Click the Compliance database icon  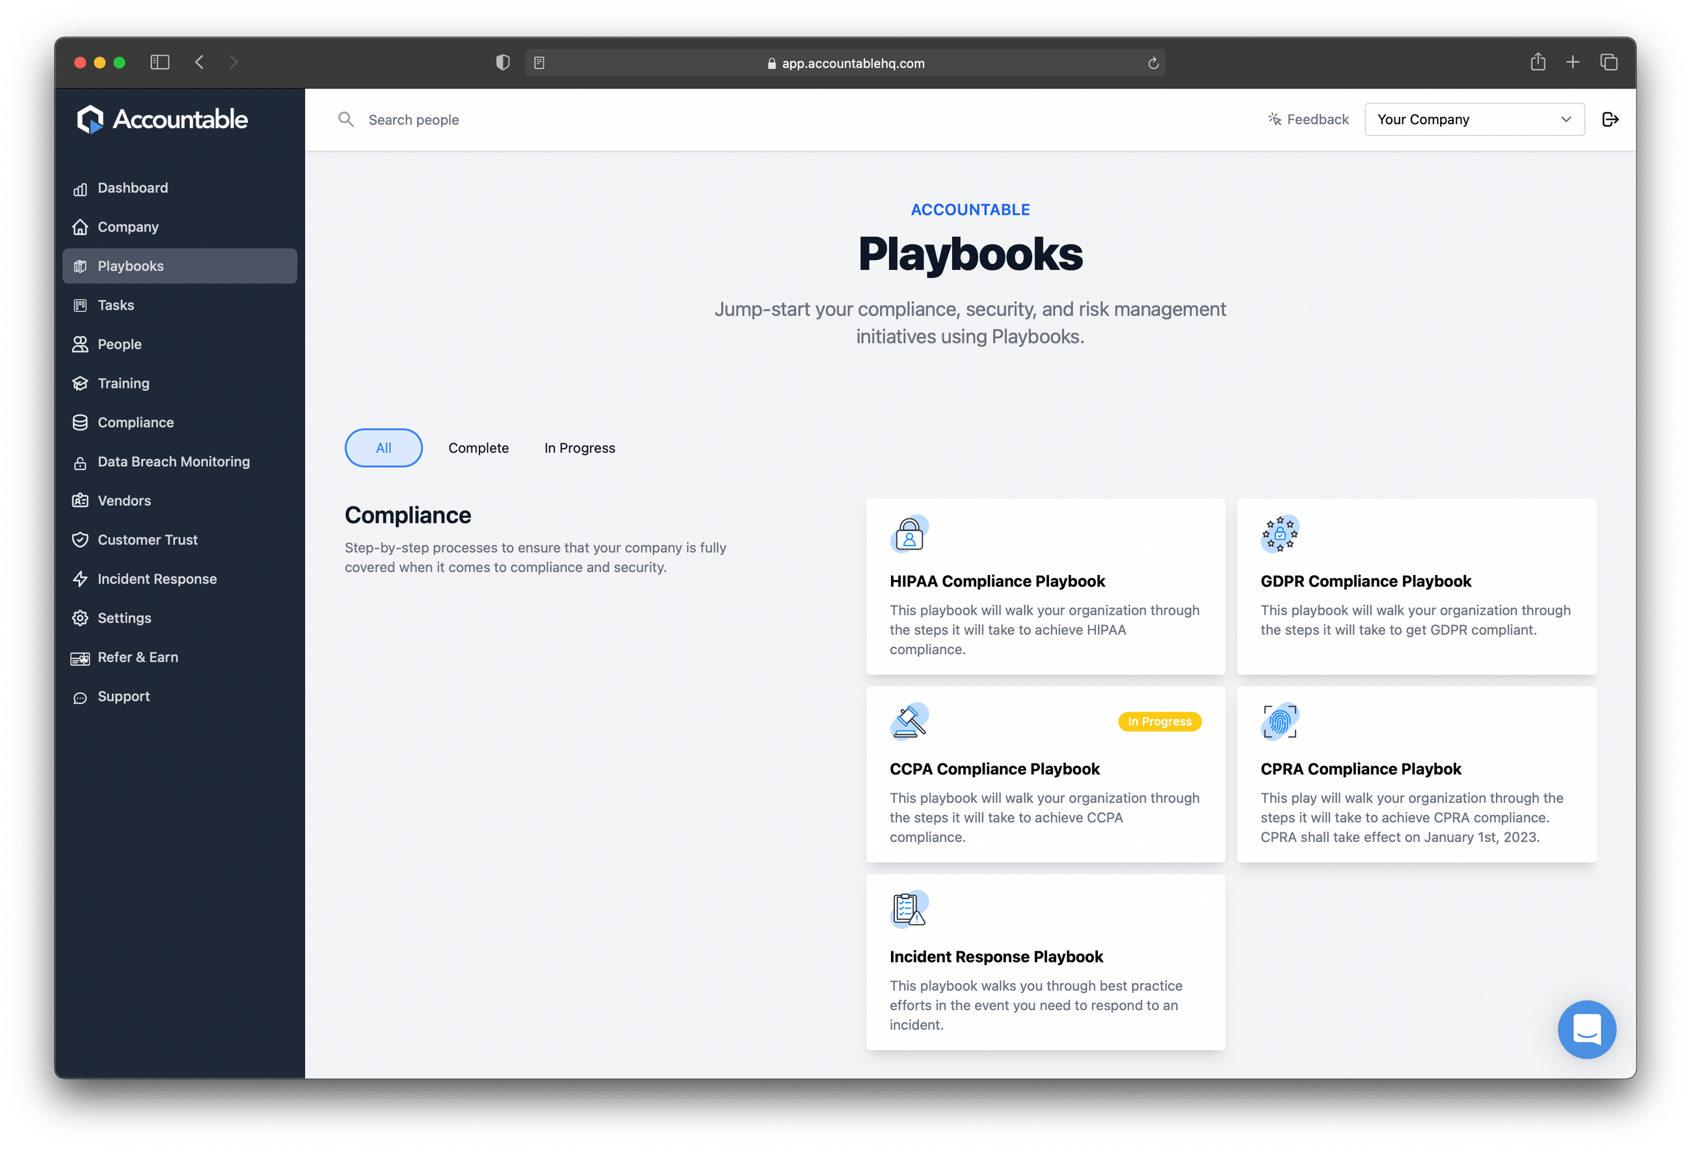(x=80, y=423)
